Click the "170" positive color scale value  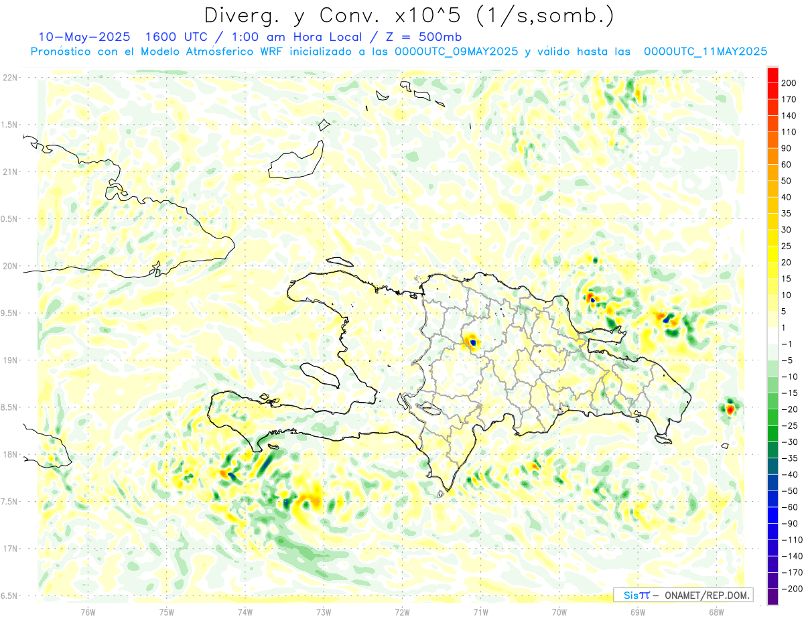[x=789, y=99]
